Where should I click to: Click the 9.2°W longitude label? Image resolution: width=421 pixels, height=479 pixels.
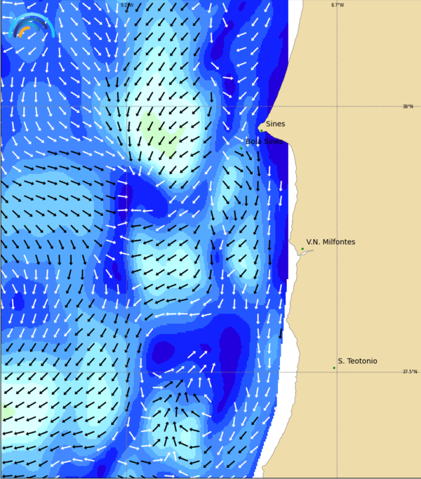126,5
